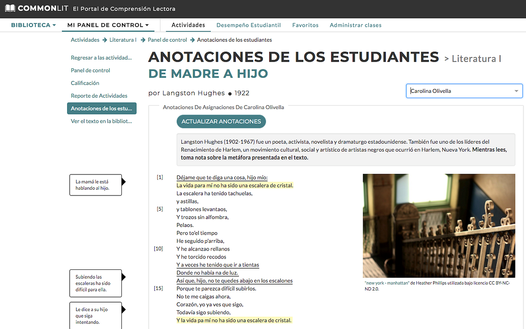Switch to the Desempeño Estudiantil tab
This screenshot has height=329, width=526.
pos(249,25)
